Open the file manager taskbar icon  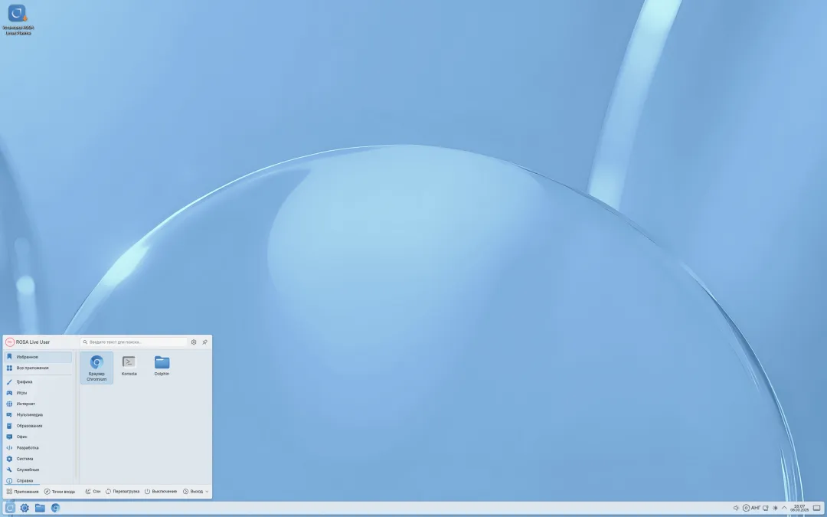point(40,508)
